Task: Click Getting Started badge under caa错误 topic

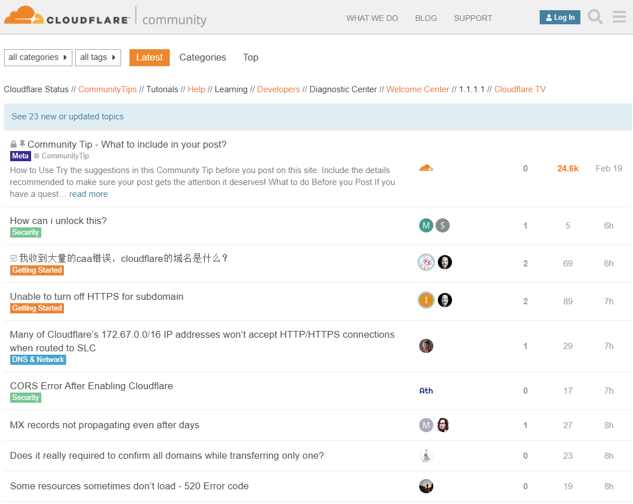Action: coord(37,270)
